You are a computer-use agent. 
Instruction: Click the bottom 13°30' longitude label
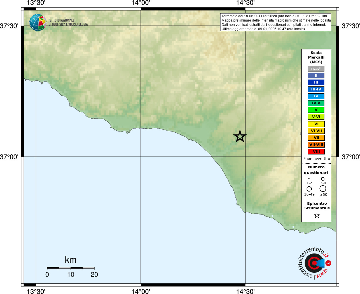click(36, 291)
